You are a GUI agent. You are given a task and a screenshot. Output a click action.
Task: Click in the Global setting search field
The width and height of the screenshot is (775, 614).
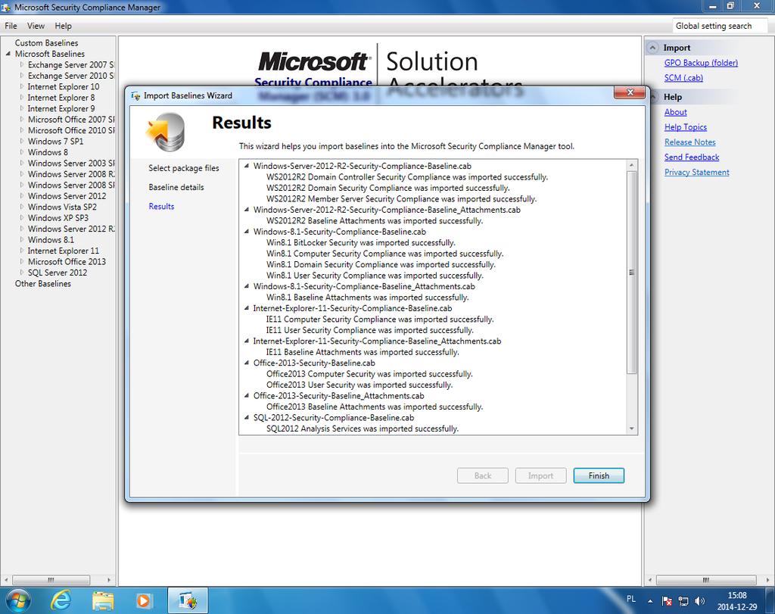(x=721, y=26)
